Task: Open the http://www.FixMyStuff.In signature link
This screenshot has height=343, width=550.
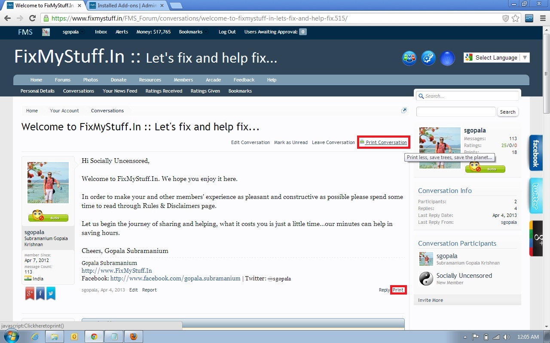Action: 117,271
